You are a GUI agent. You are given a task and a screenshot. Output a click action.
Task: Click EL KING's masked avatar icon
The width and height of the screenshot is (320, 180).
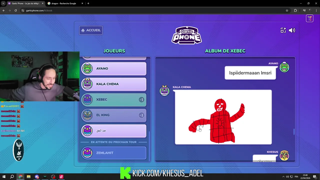(87, 115)
